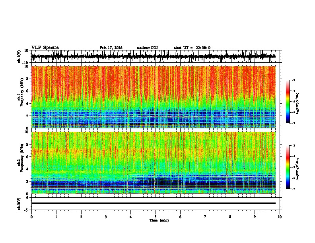This screenshot has width=315, height=243.
Task: Click the time axis tick label "8"
Action: point(230,217)
